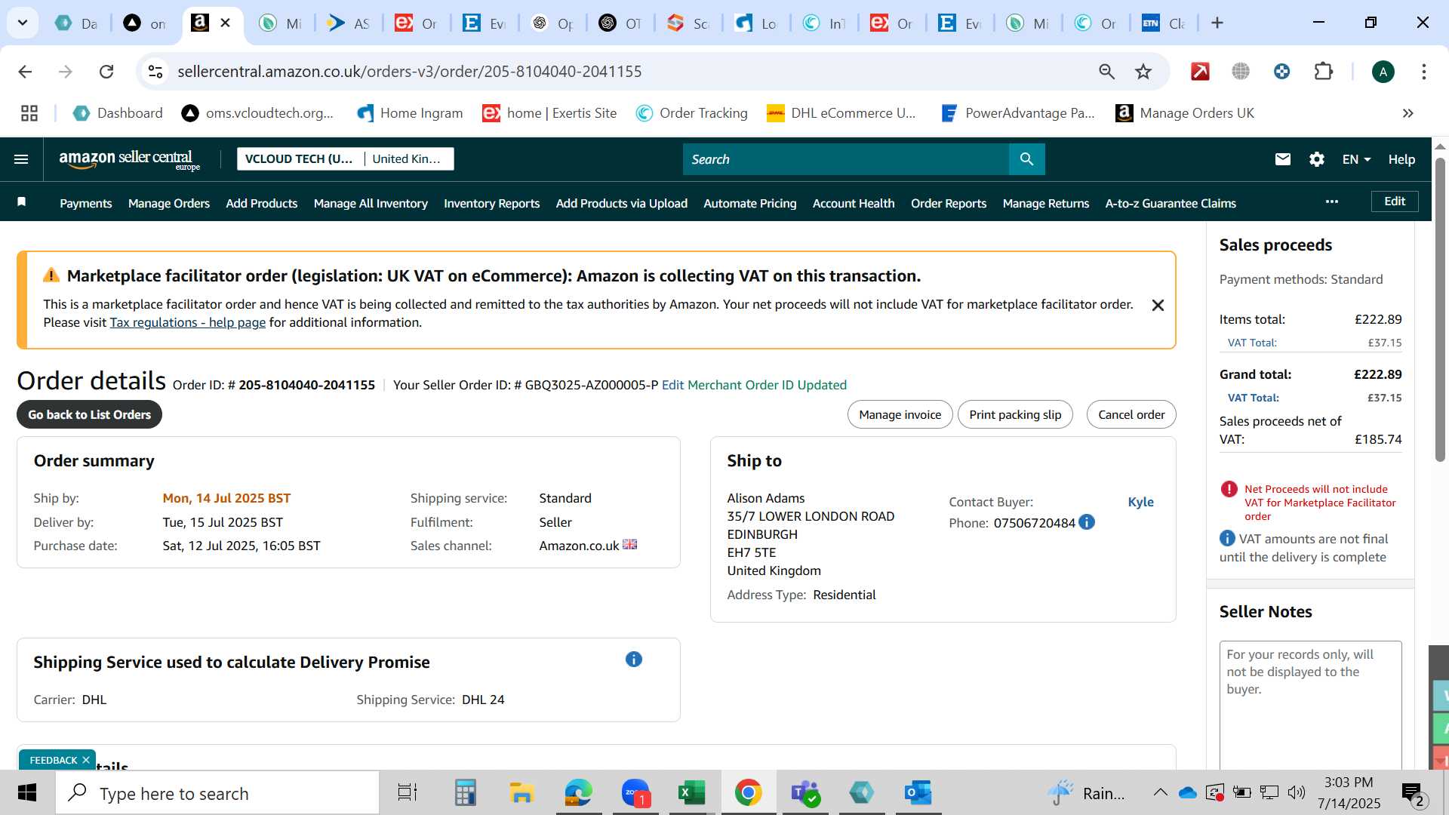Open the Manage Orders menu

click(169, 203)
